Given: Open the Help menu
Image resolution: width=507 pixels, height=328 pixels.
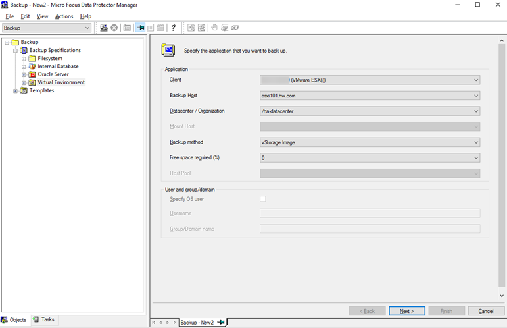Looking at the screenshot, I should [85, 16].
